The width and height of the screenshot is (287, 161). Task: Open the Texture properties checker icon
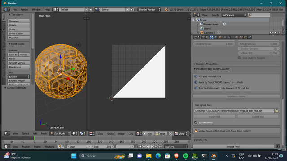click(241, 38)
